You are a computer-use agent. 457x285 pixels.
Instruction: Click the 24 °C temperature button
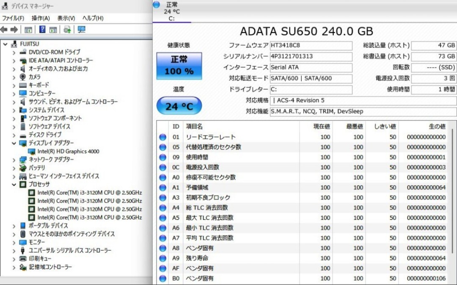179,106
